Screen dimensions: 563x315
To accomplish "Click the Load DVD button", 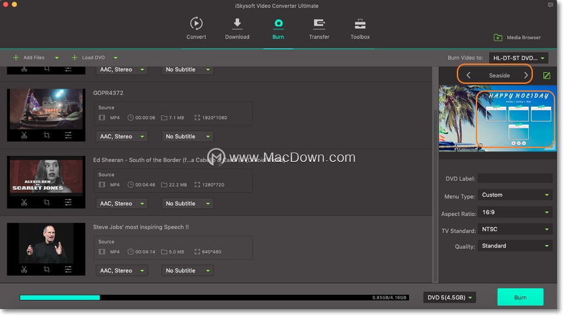I will coord(88,58).
